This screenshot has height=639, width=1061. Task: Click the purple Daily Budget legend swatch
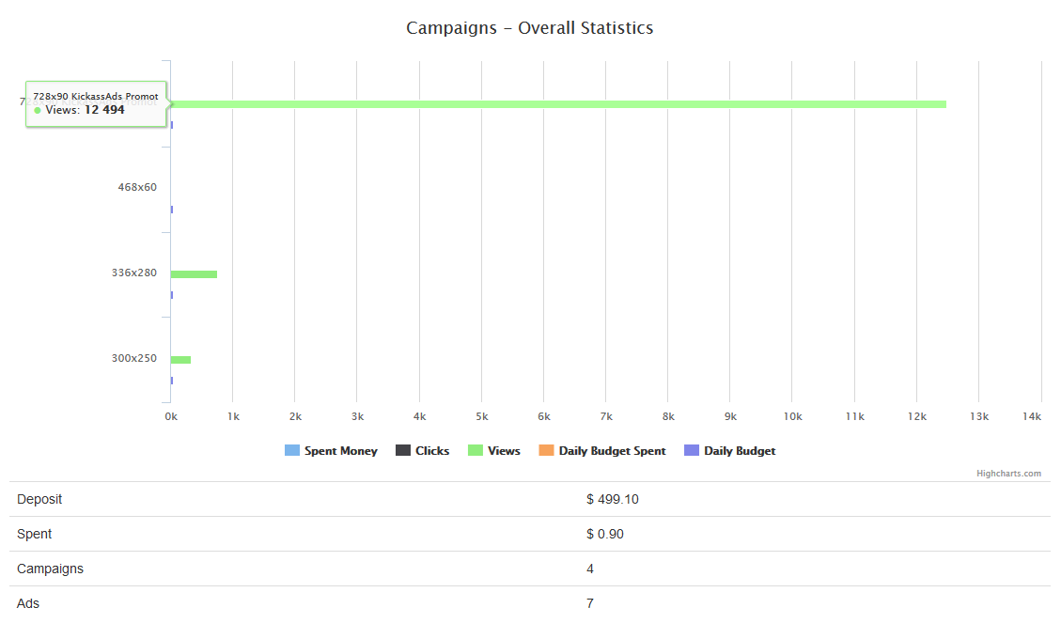(x=692, y=451)
